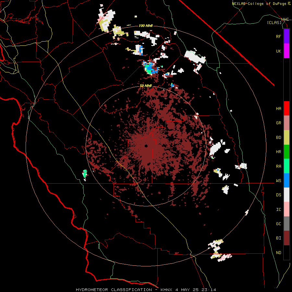Click the UK magenta color swatch
Screen dimensions: 292x292
point(286,51)
